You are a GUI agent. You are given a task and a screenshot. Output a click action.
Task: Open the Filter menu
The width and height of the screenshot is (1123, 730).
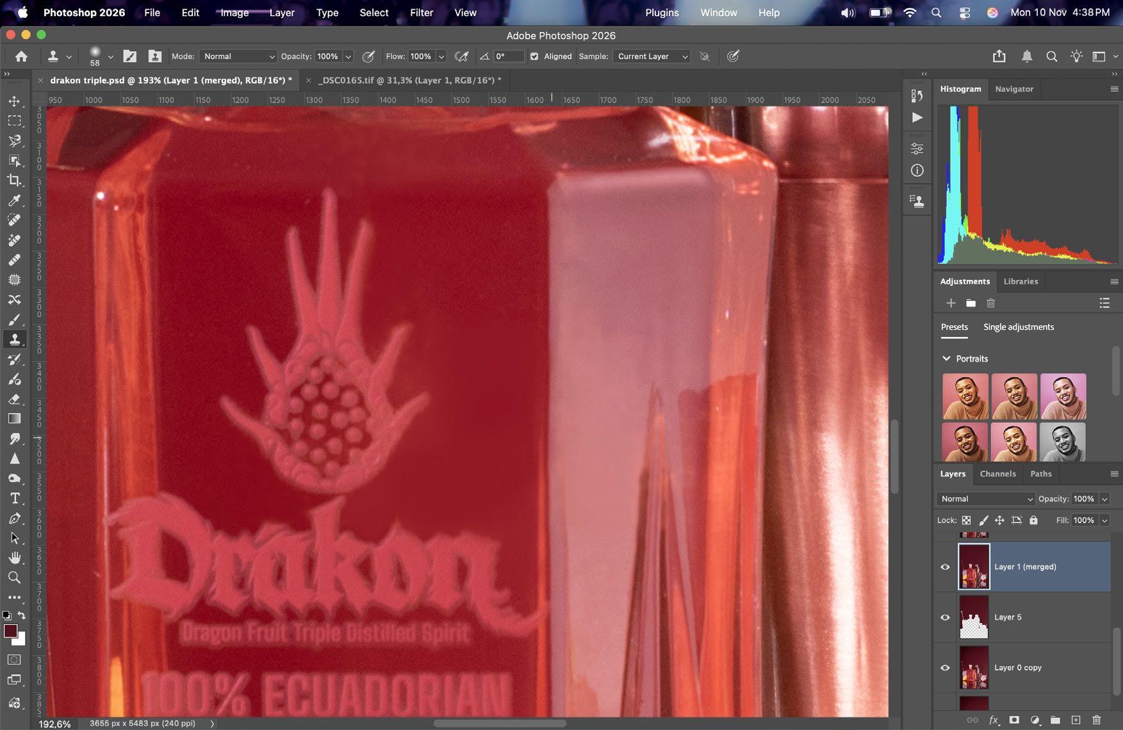pos(422,13)
